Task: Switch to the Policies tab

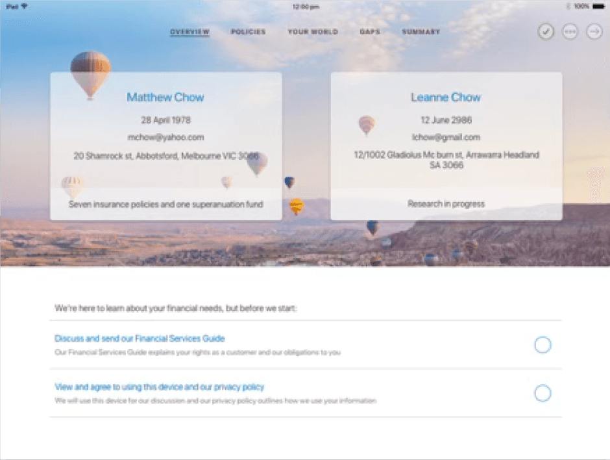Action: (248, 32)
